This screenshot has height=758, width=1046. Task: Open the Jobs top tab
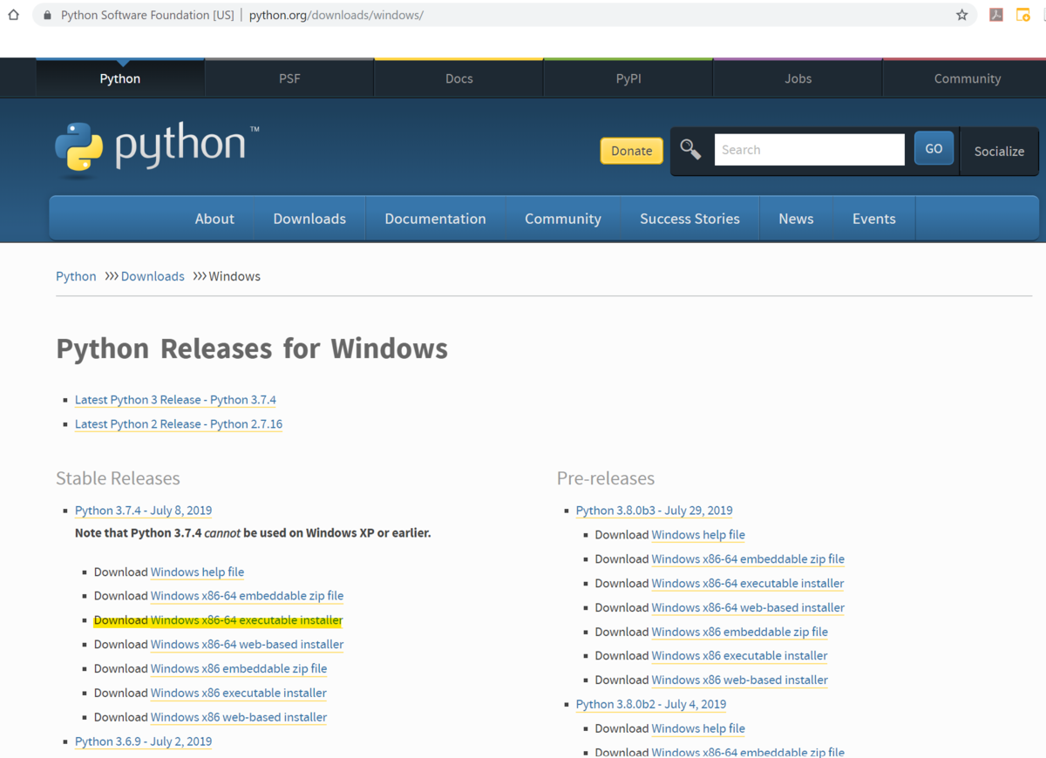[x=798, y=78]
